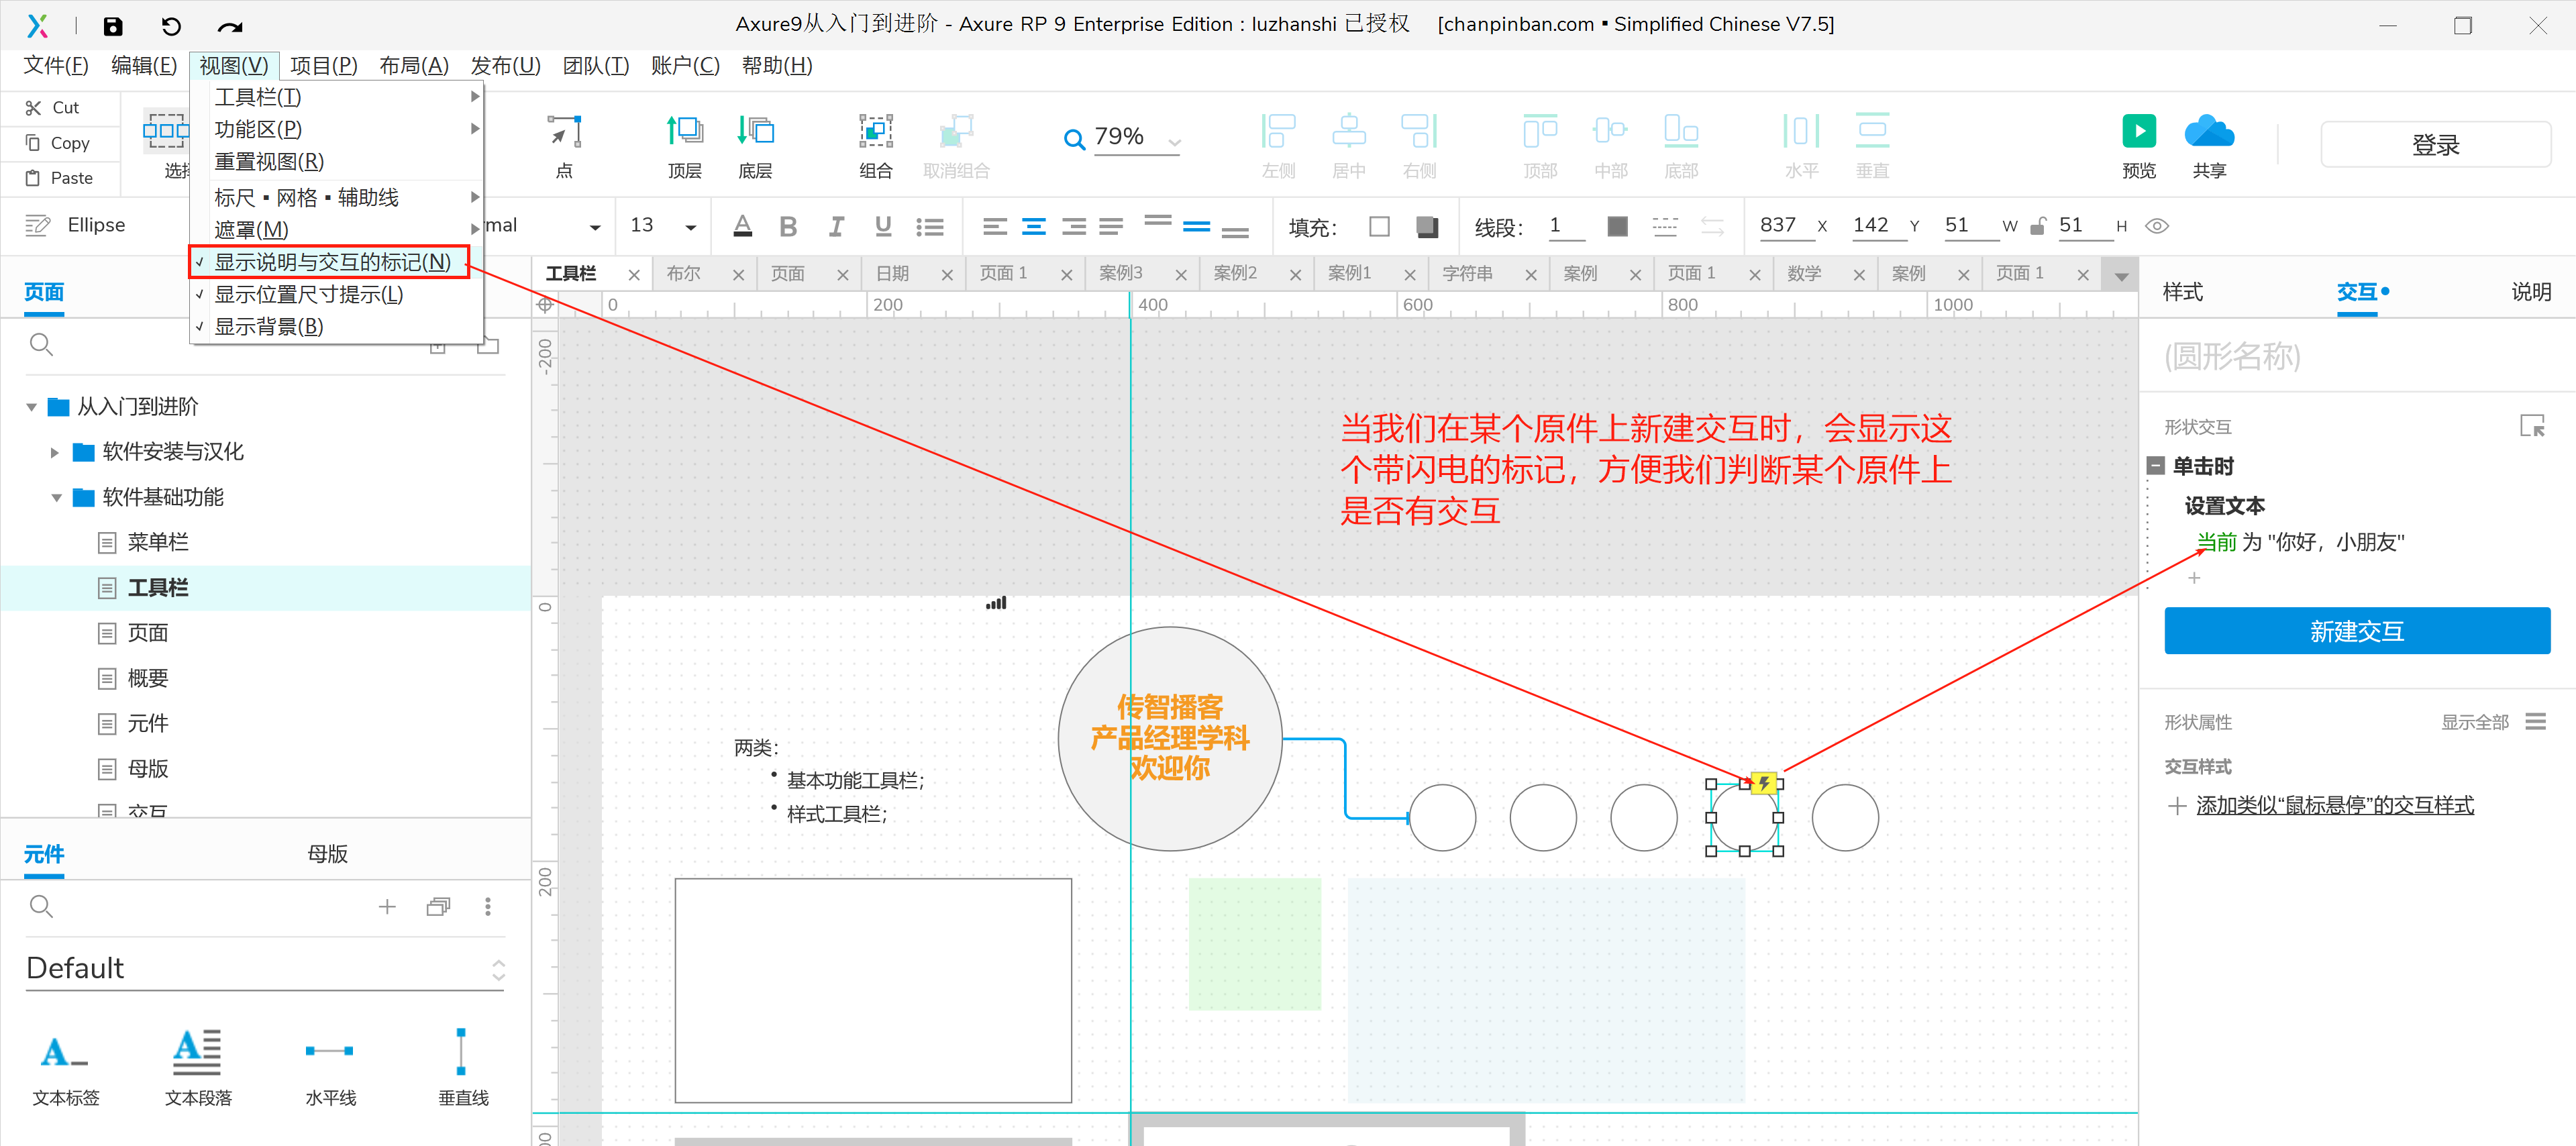Toggle 显示位置尺寸提示 menu option
This screenshot has height=1146, width=2576.
[x=308, y=295]
